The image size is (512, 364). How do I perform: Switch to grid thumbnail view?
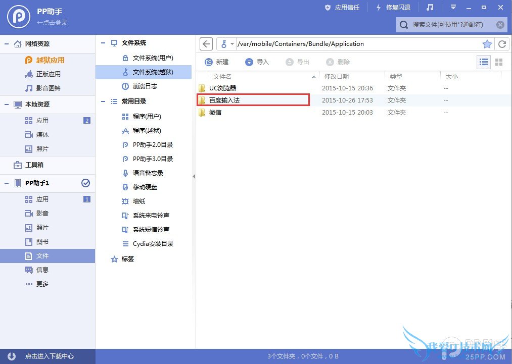pyautogui.click(x=499, y=62)
